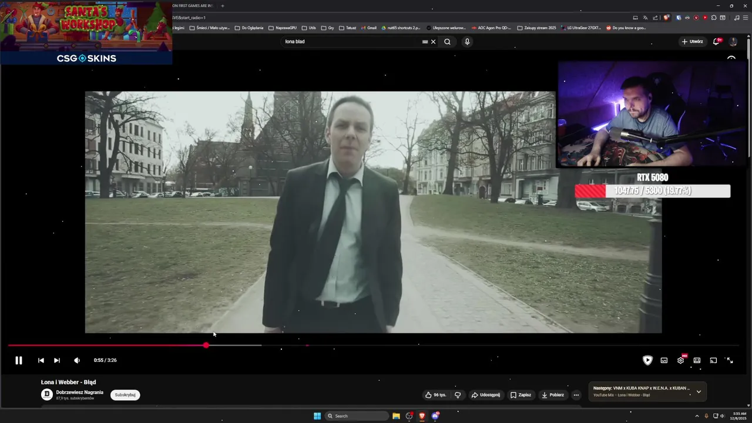Dislike the video with thumbs down
The image size is (752, 423).
(458, 395)
